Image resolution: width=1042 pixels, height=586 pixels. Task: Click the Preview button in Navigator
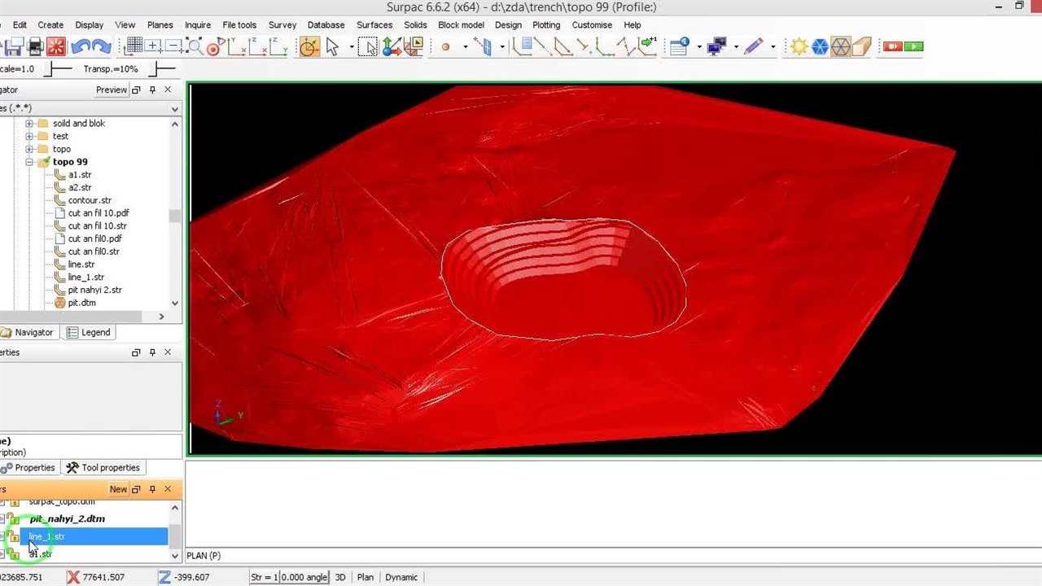pyautogui.click(x=112, y=90)
